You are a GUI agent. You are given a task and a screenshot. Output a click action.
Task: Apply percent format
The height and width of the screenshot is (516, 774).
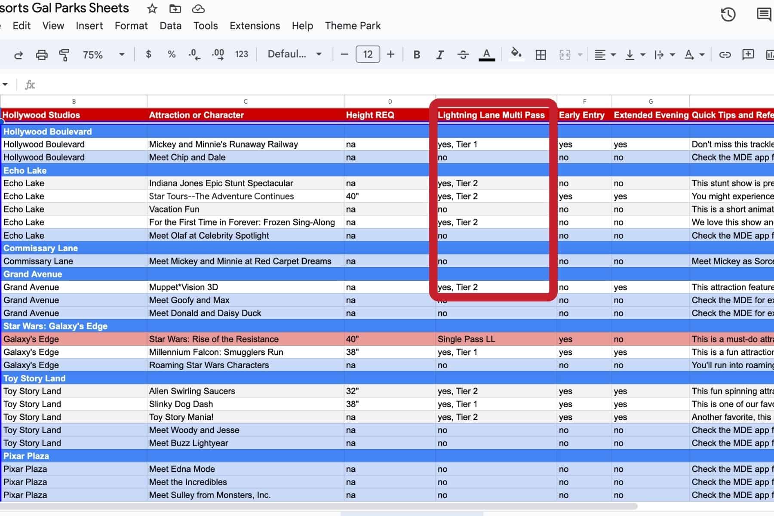coord(172,54)
